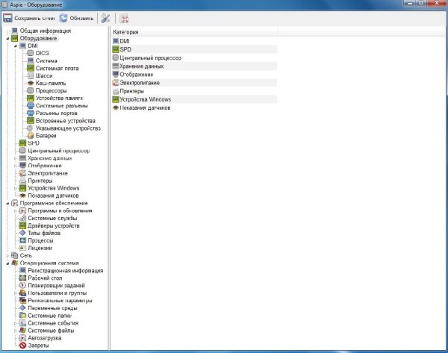Select Показания датчиков in left tree

tap(53, 196)
